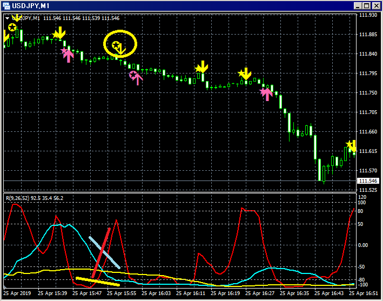The width and height of the screenshot is (383, 301).
Task: Click the 111.570 price scale label
Action: [x=368, y=171]
